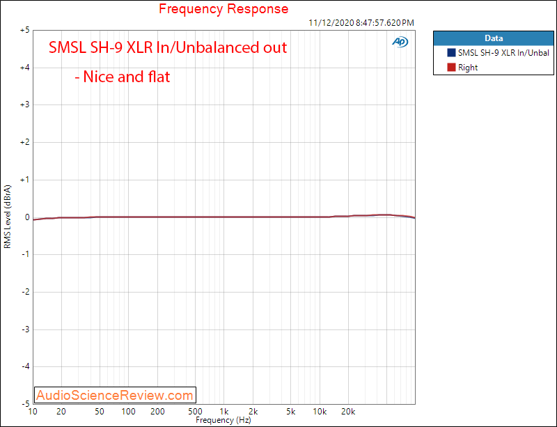Select the 'SMSL SH-9 XLR In/Unbal' legend entry
Viewport: 557px width, 427px height.
[503, 53]
